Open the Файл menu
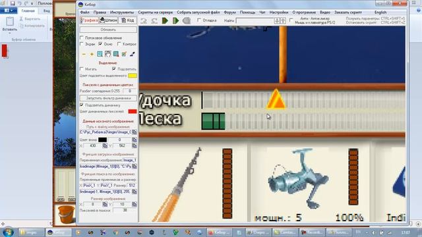This screenshot has width=422, height=237. coord(85,13)
